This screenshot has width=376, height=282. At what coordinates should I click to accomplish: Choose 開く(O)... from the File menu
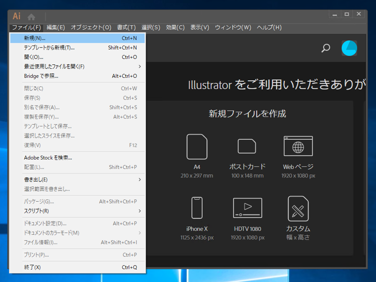pyautogui.click(x=78, y=57)
